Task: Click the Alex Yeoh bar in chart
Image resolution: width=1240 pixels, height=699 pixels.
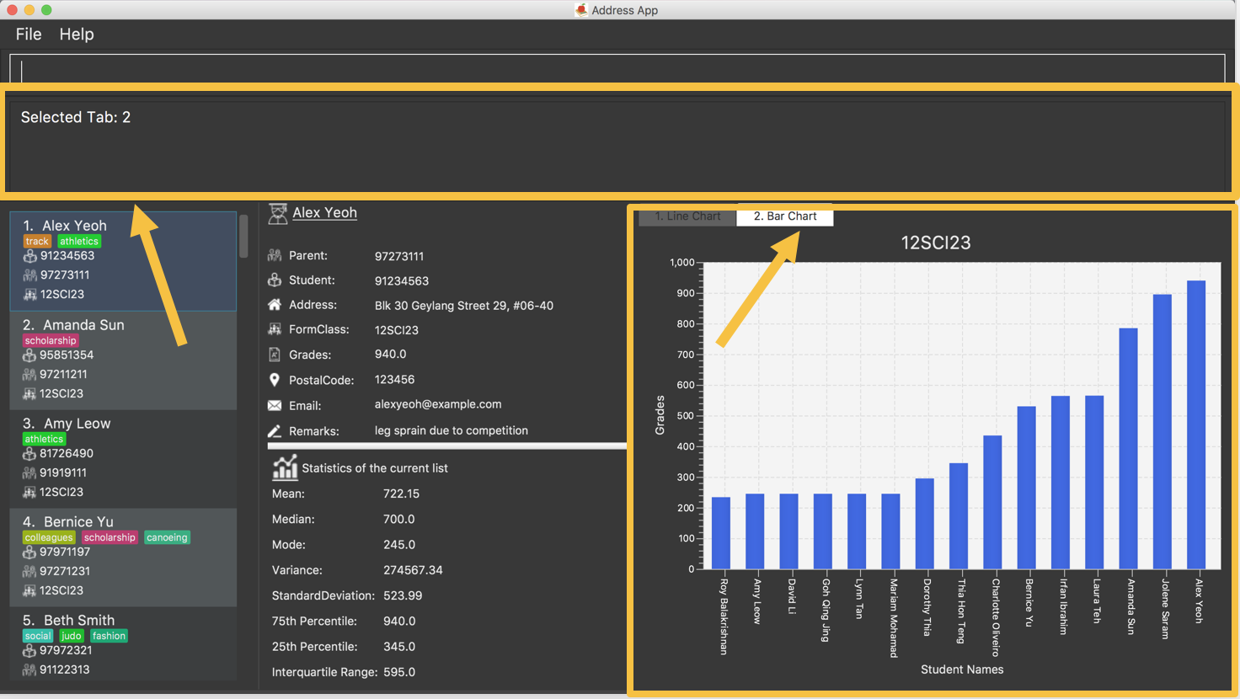Action: pos(1196,425)
